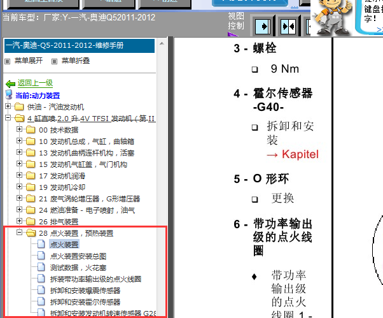
Task: Expand the 00 技术数据 folder
Action: pos(19,129)
